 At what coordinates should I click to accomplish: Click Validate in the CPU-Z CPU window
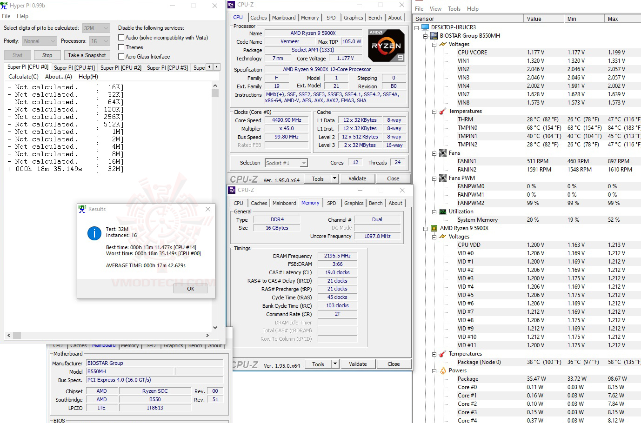pyautogui.click(x=357, y=178)
